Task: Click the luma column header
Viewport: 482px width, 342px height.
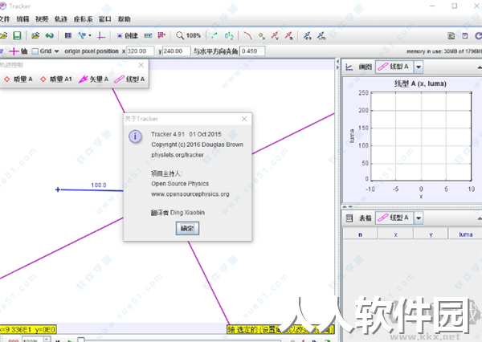Action: [465, 234]
